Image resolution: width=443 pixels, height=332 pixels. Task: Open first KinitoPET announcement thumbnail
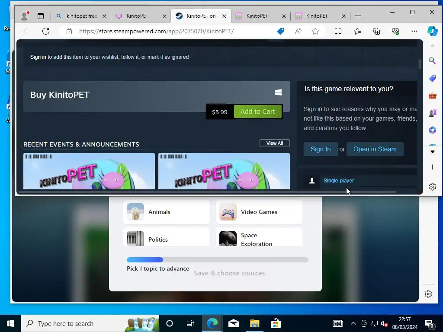(x=89, y=171)
